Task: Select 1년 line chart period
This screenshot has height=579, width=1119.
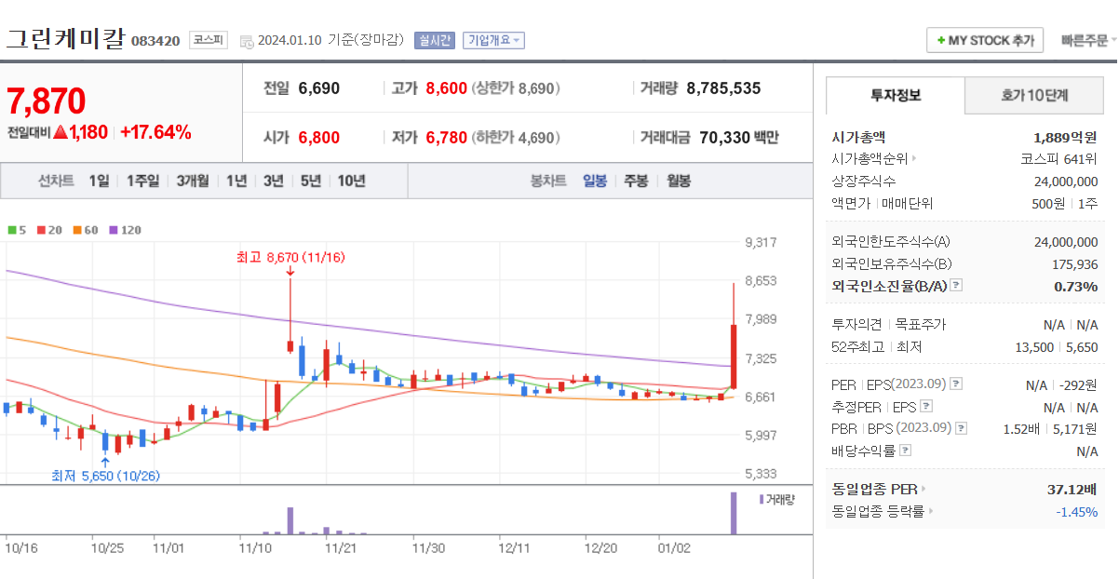Action: coord(236,181)
